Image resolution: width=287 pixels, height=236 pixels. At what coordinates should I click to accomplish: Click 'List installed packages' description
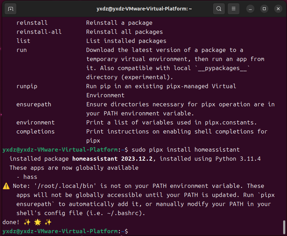pyautogui.click(x=126, y=41)
